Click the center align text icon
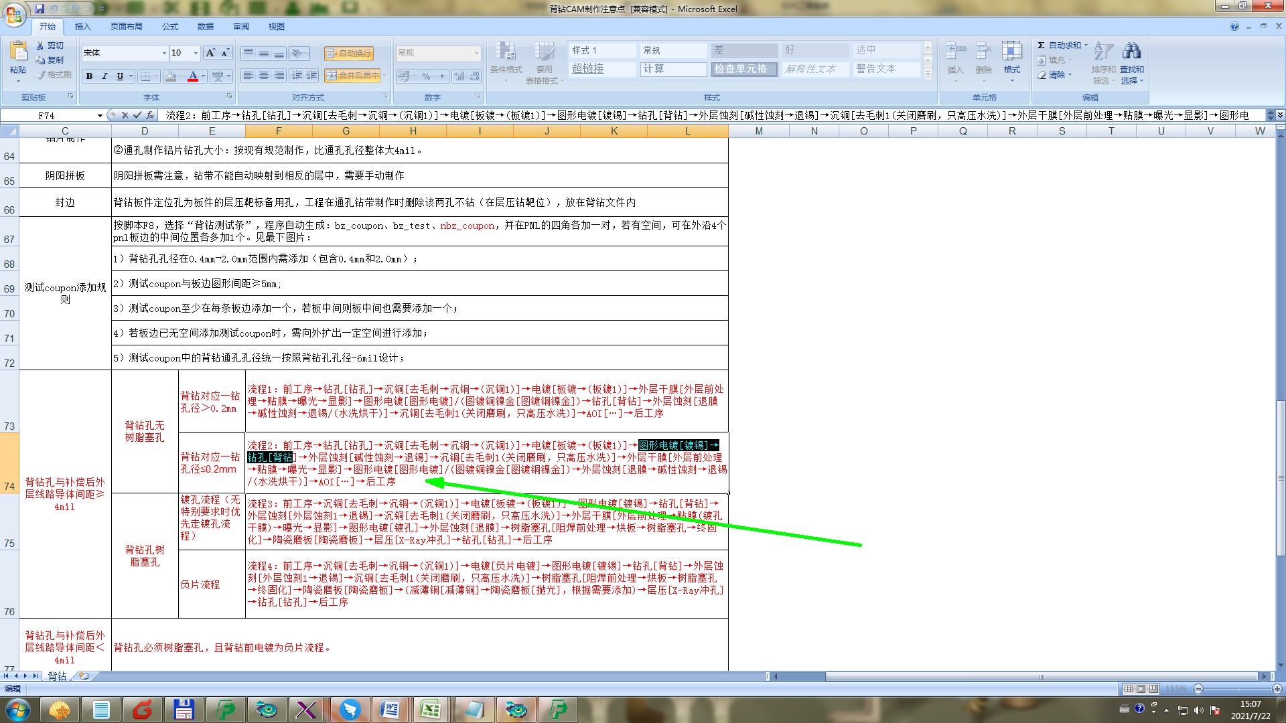The width and height of the screenshot is (1286, 723). point(264,76)
